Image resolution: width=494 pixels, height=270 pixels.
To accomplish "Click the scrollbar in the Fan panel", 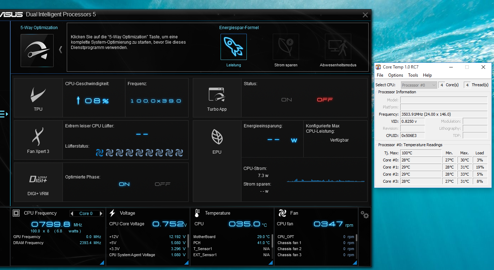I will tap(357, 238).
